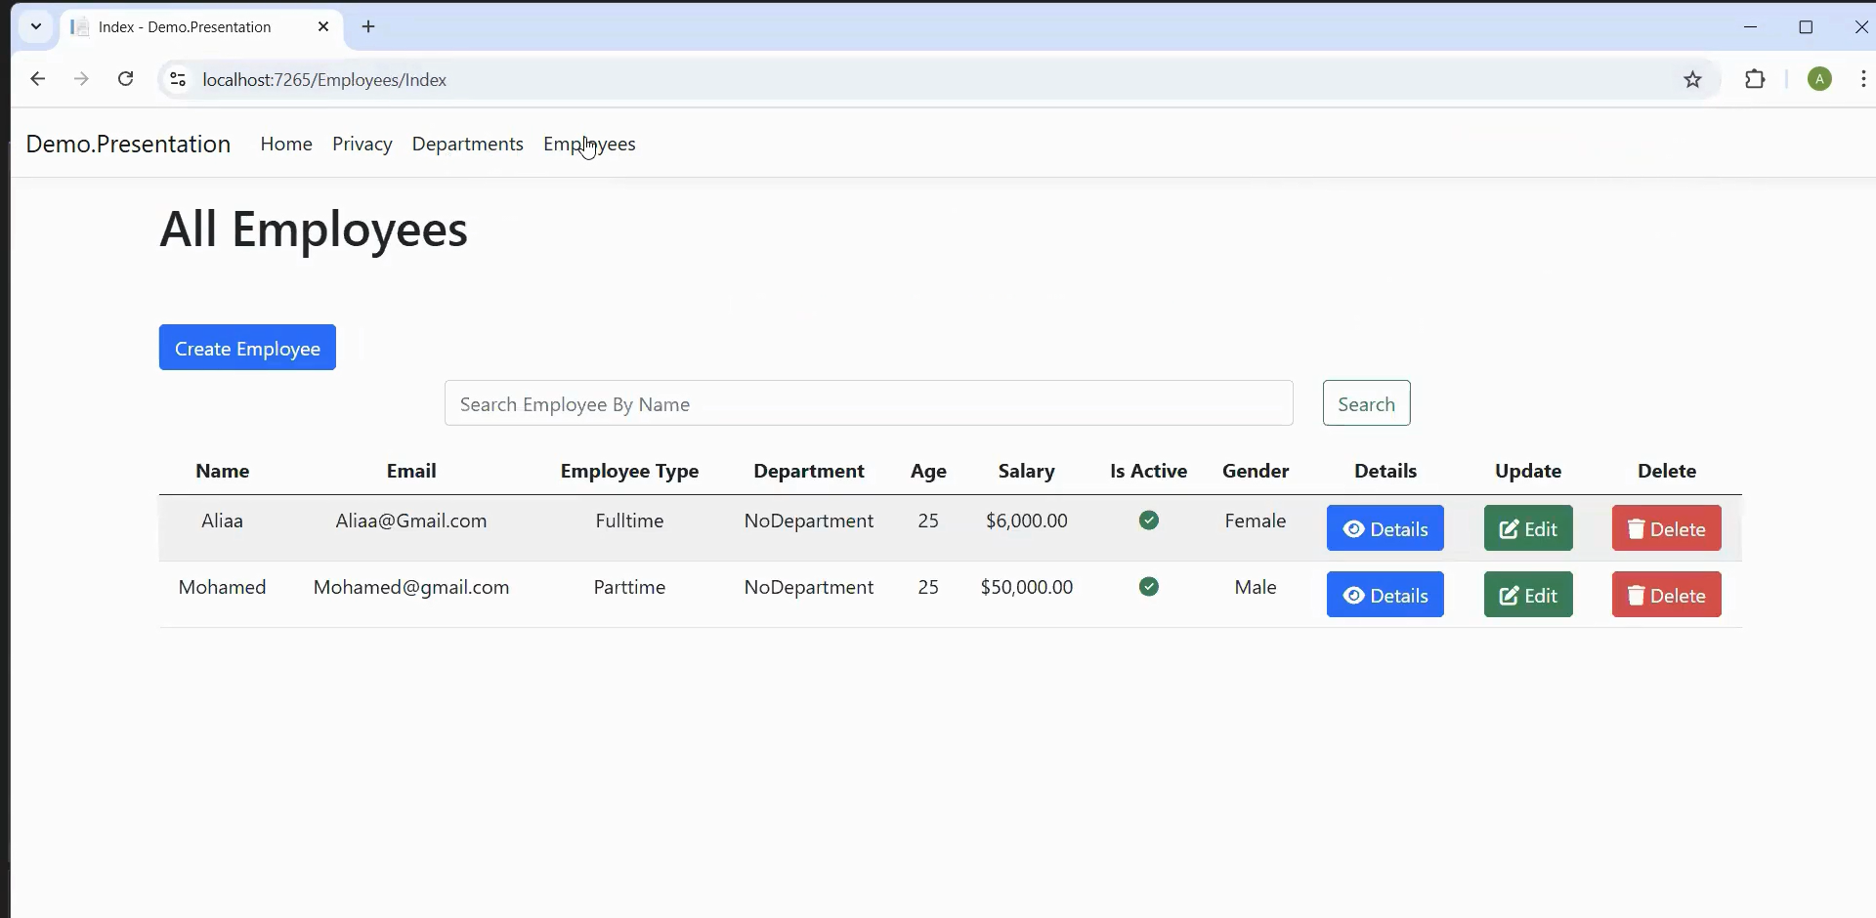Click the Employee Type column header
The image size is (1876, 918).
tap(629, 471)
